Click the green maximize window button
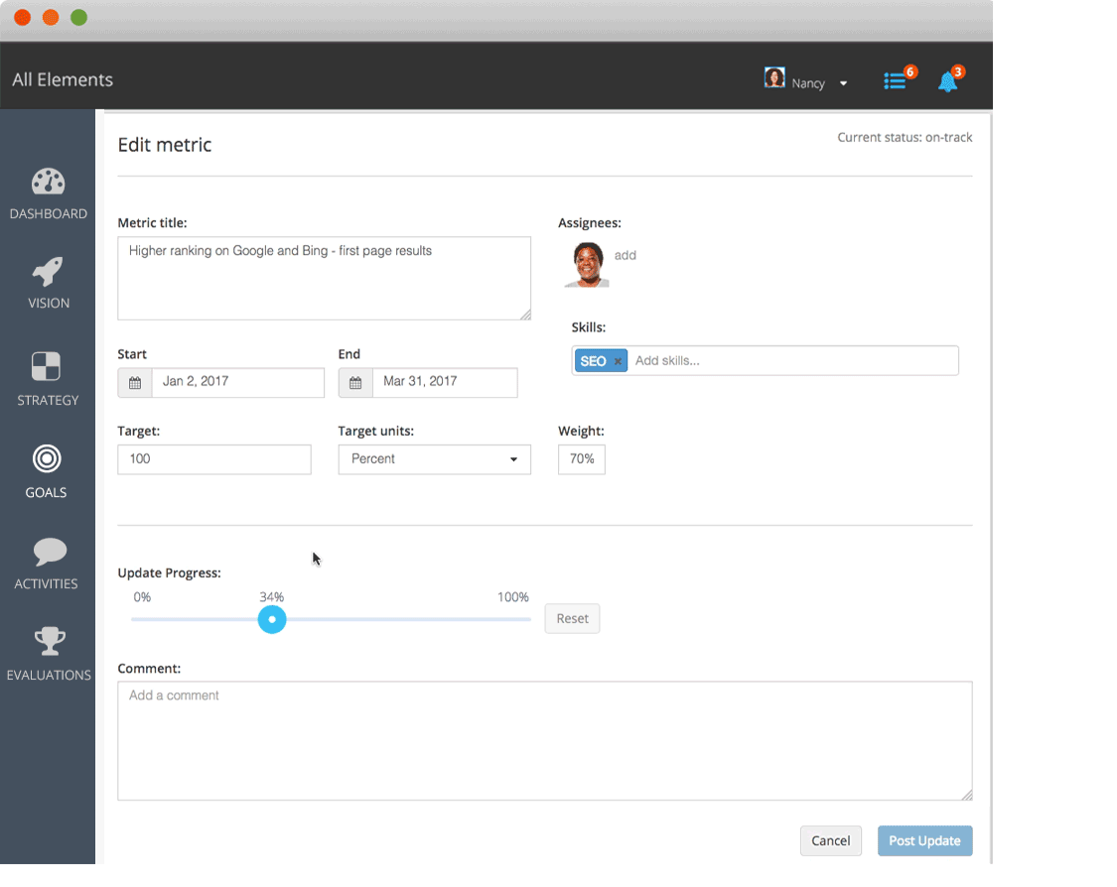 coord(79,17)
